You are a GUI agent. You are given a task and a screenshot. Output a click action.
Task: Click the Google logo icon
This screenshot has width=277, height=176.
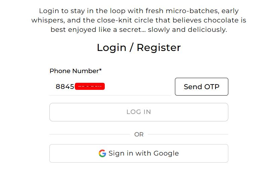coord(102,154)
